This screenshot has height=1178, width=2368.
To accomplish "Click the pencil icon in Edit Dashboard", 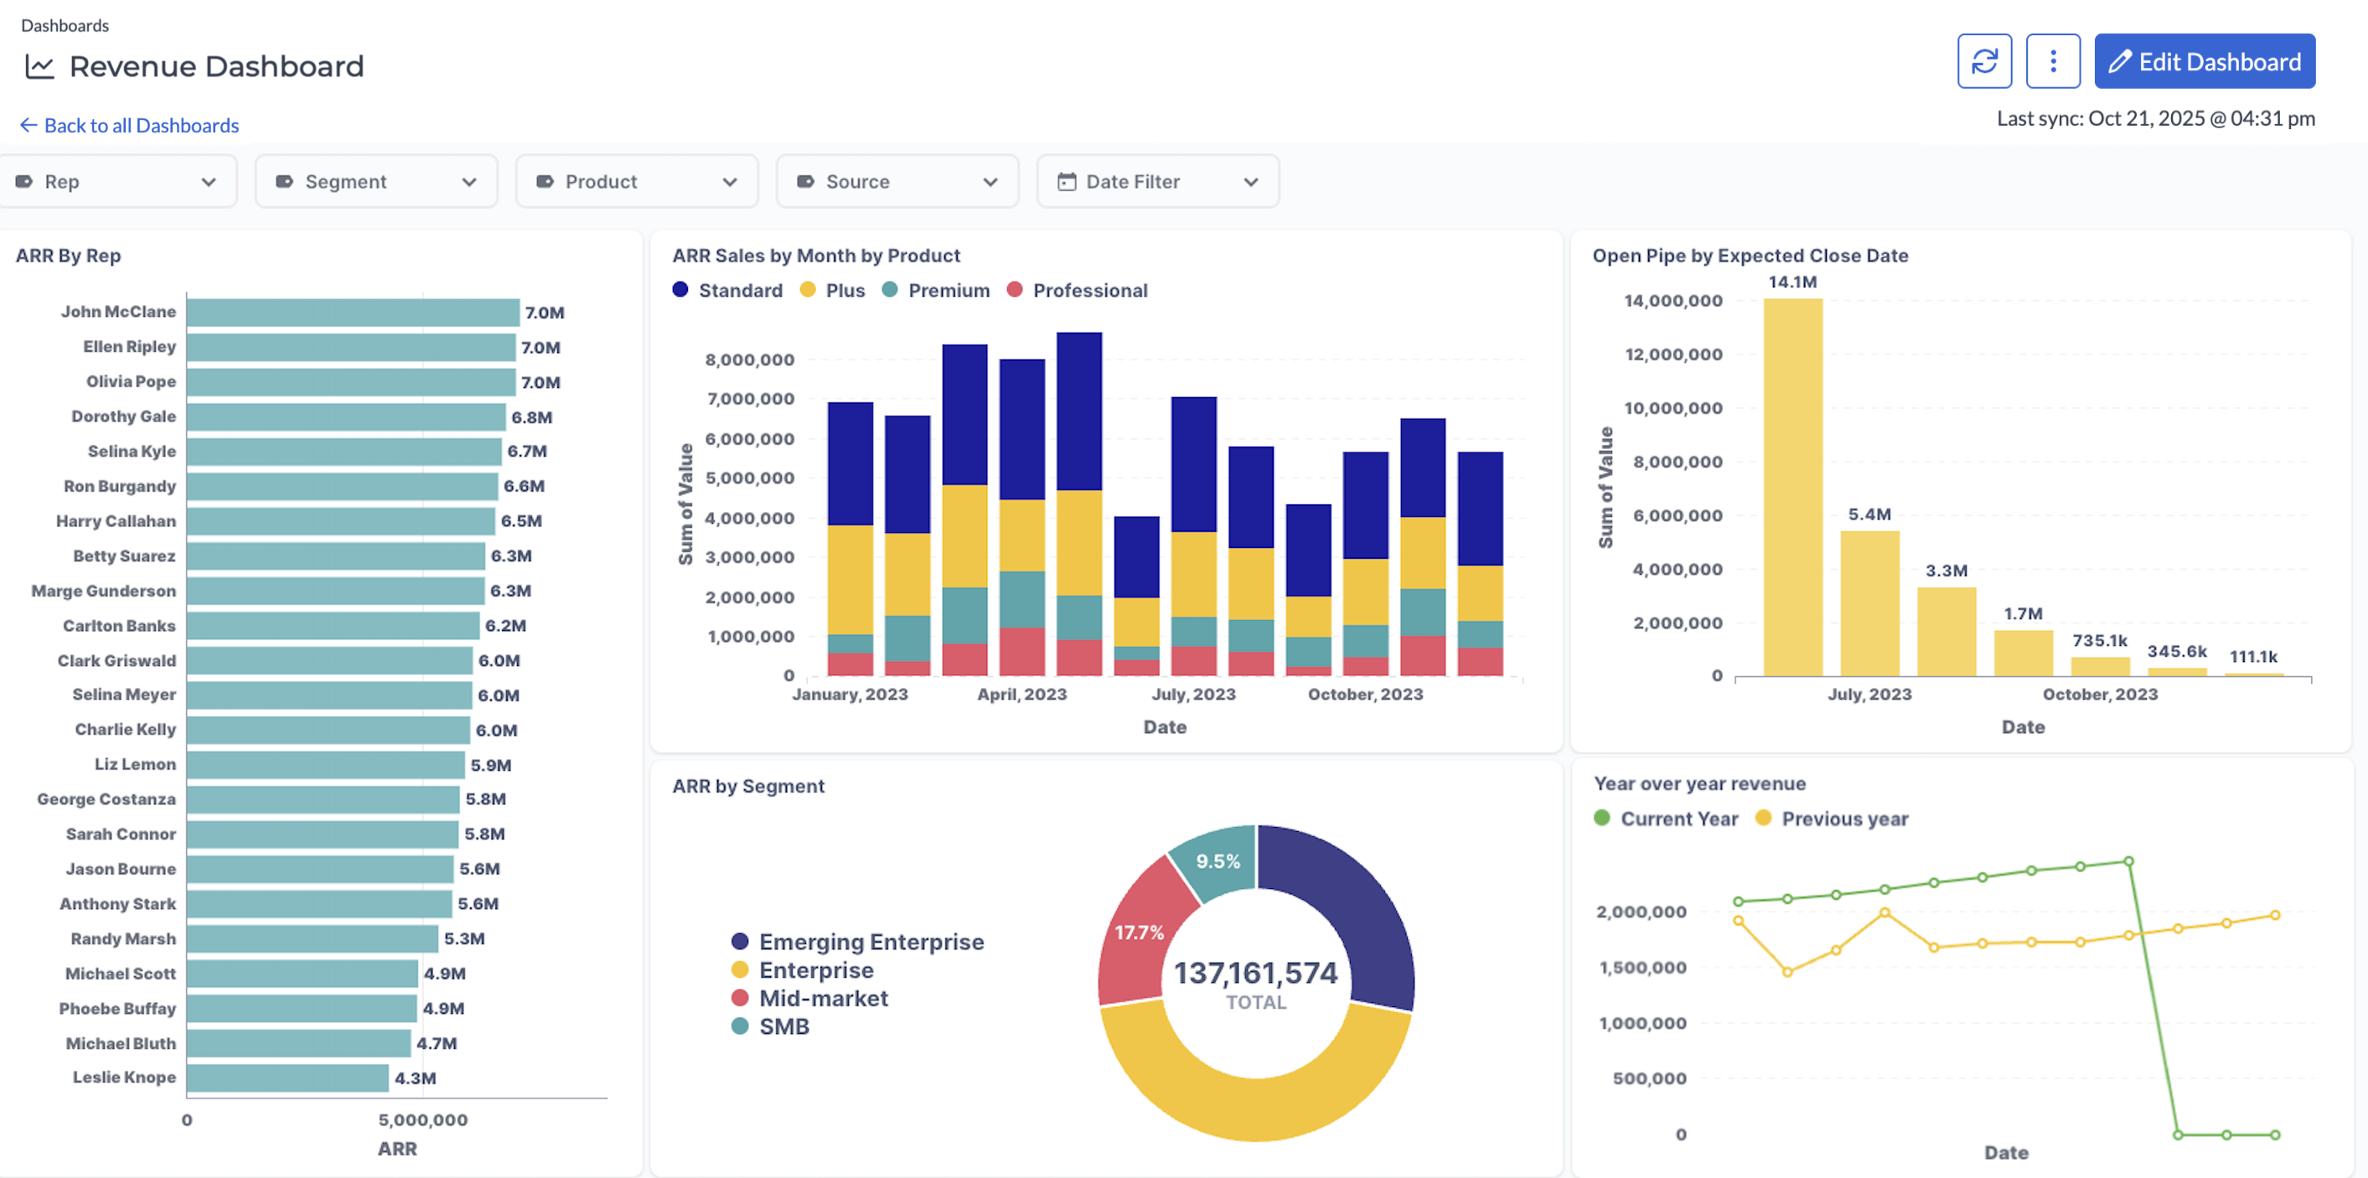I will pos(2119,61).
